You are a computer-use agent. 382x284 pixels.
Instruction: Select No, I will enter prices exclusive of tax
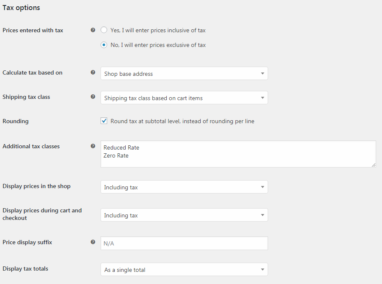pos(103,45)
